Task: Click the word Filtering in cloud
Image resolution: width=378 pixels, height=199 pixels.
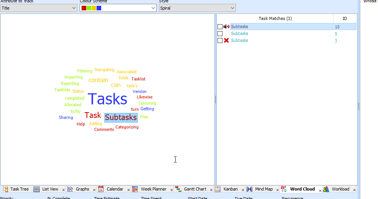Action: click(x=85, y=71)
